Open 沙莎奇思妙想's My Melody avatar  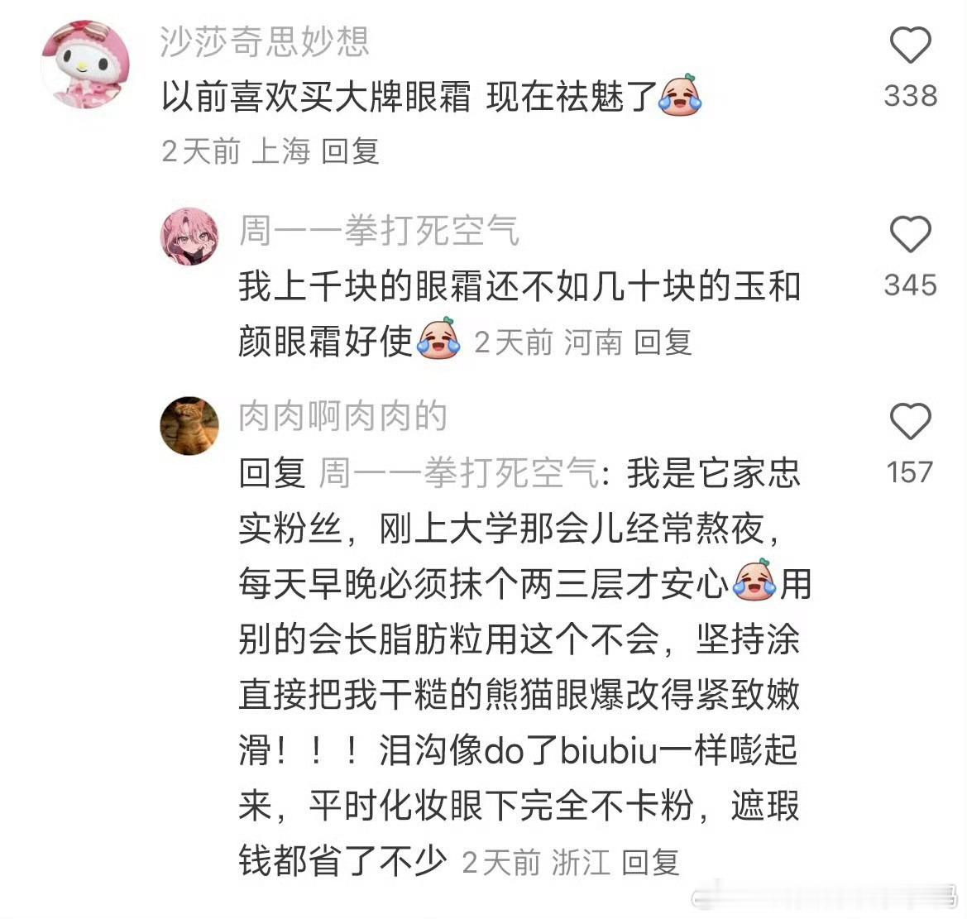(x=86, y=65)
